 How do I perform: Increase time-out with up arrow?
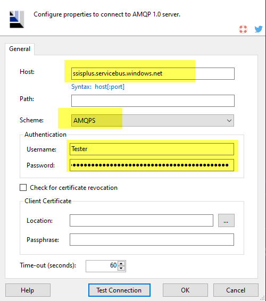coord(121,264)
